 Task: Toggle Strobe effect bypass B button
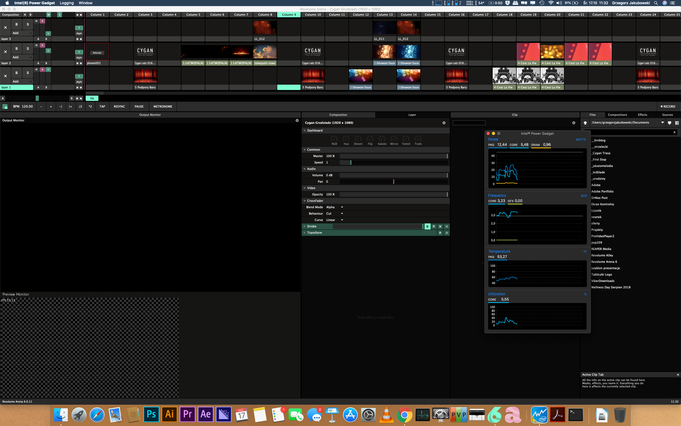point(427,227)
